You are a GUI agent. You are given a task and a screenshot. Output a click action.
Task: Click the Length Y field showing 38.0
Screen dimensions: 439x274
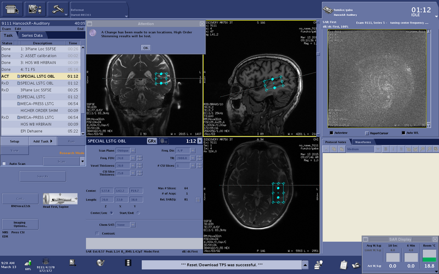136,200
